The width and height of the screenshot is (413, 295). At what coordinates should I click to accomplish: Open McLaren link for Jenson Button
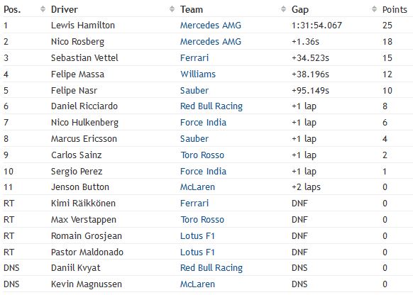197,187
